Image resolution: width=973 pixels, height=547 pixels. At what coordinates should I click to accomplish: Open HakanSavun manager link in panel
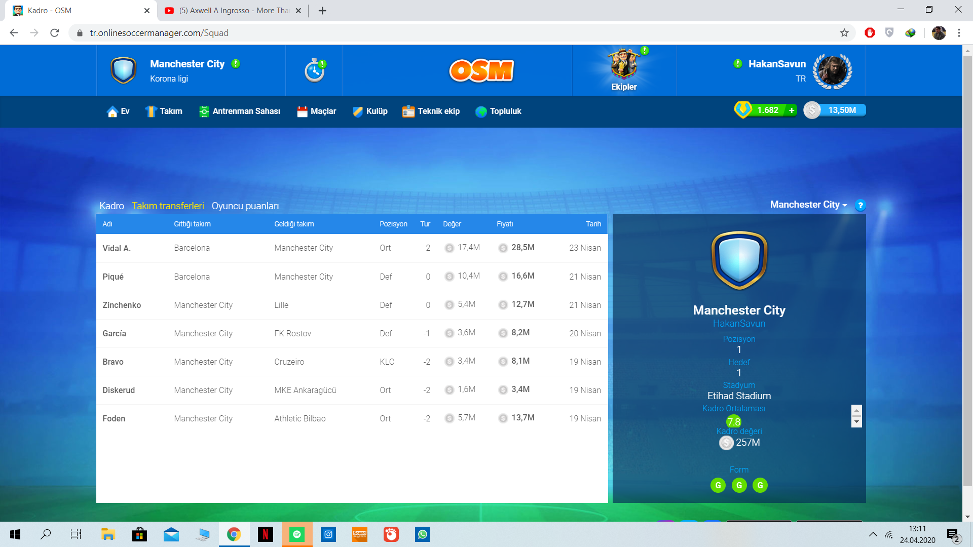coord(739,323)
